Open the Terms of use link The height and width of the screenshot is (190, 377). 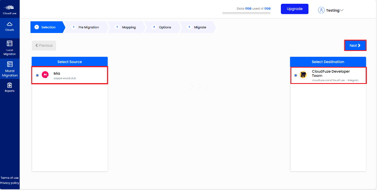[x=10, y=178]
